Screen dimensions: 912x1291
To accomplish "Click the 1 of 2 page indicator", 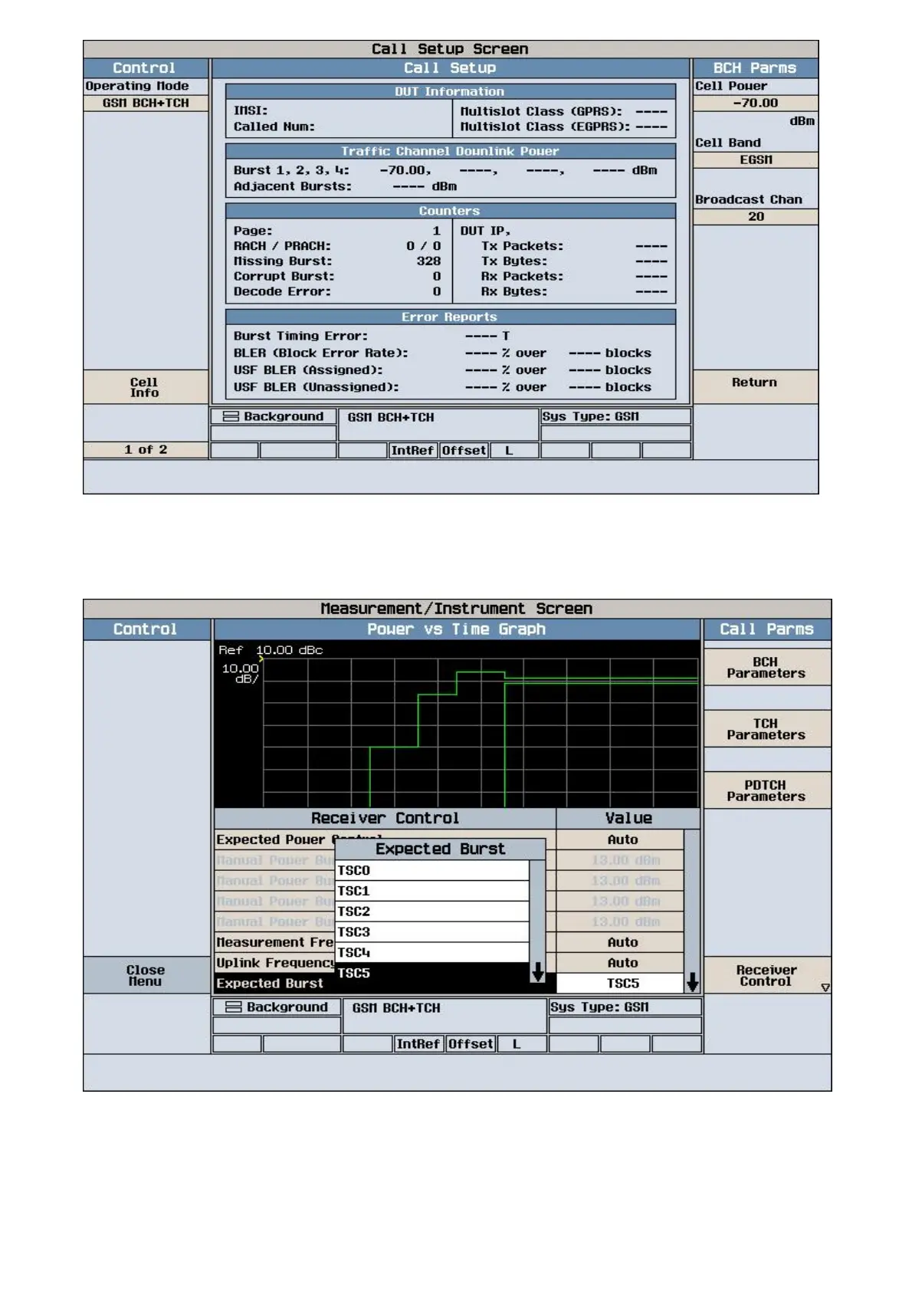I will (146, 450).
